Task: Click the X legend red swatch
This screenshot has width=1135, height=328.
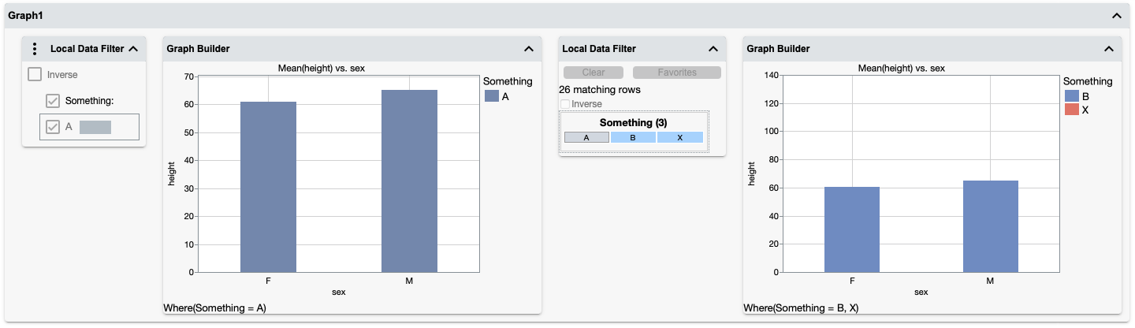Action: coord(1072,110)
